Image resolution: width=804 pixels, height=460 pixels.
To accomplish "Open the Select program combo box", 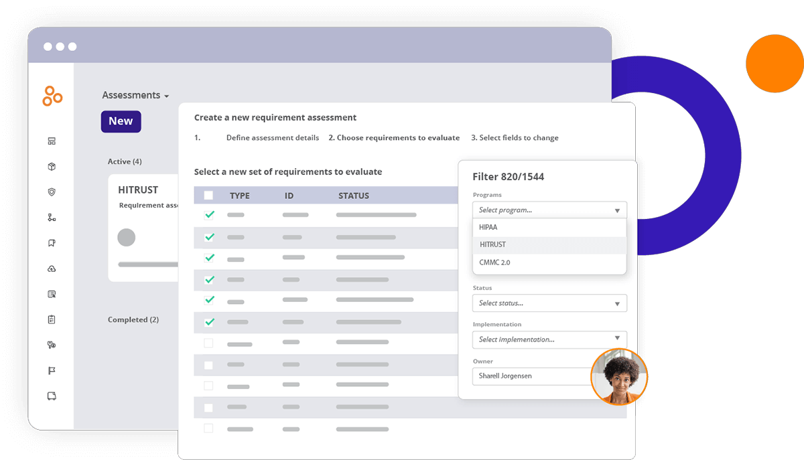I will click(x=549, y=210).
